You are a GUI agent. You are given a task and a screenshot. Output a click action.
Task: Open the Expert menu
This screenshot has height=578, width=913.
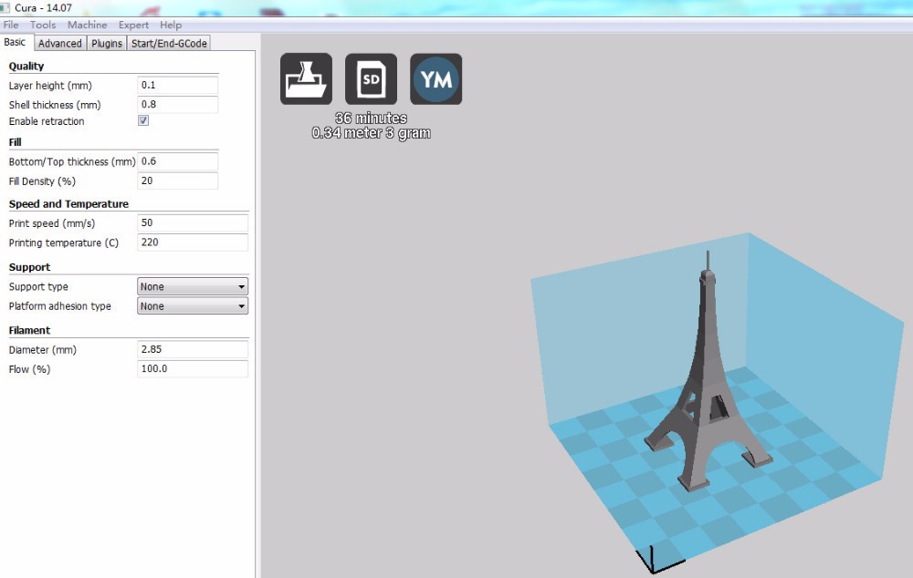click(133, 25)
